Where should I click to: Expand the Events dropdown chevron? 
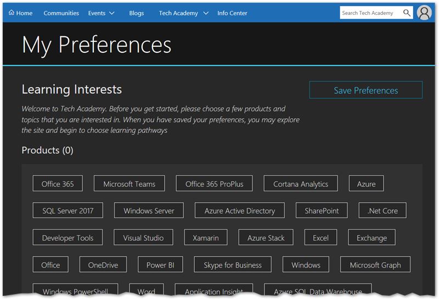(x=112, y=13)
